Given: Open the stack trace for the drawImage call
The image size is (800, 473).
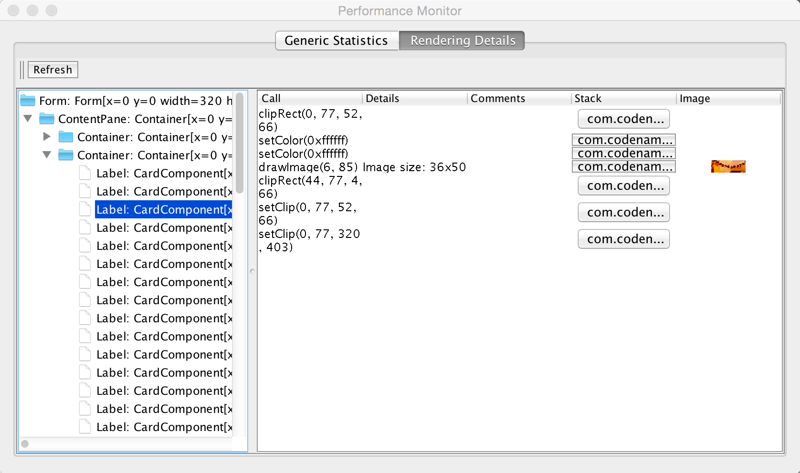Looking at the screenshot, I should tap(623, 166).
